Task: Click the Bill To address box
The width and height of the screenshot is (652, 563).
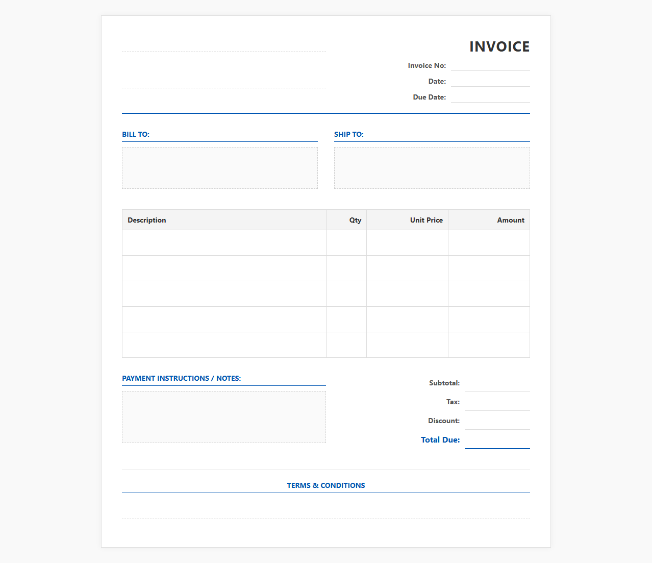Action: tap(220, 168)
